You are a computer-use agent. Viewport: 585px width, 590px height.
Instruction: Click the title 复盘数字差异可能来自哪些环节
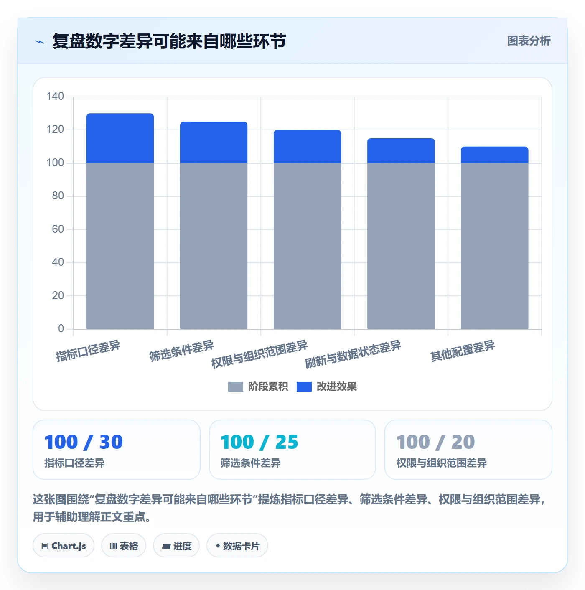click(x=169, y=41)
